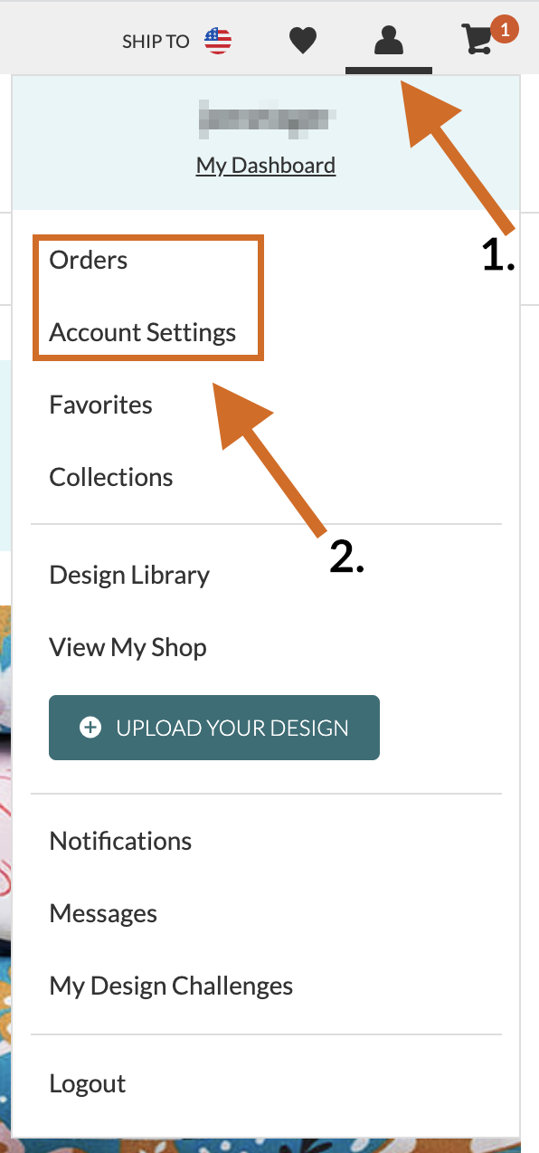Click the account profile icon
Viewport: 539px width, 1153px height.
pos(388,39)
